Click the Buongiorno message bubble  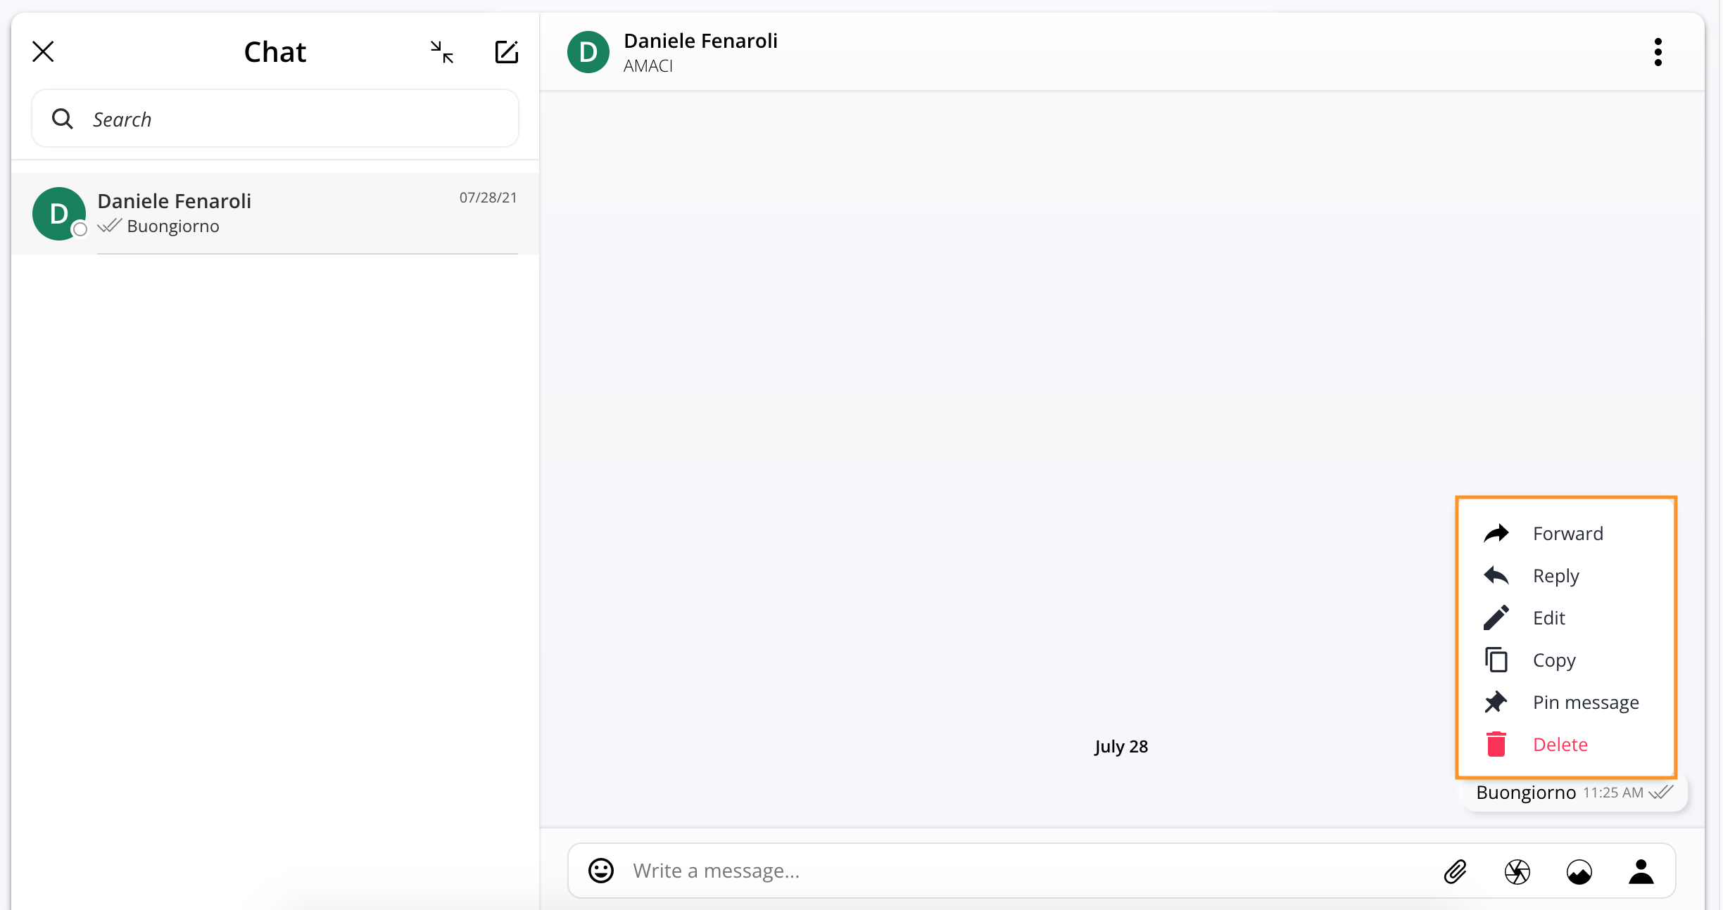(x=1575, y=793)
